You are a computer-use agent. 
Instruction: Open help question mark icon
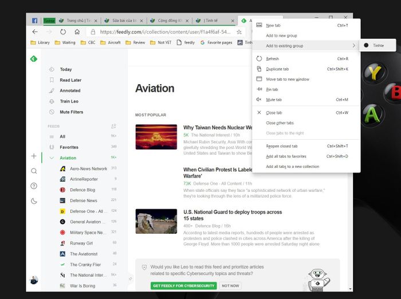34,186
